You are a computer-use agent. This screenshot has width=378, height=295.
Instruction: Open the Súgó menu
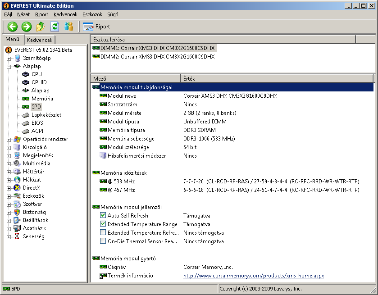(x=113, y=14)
